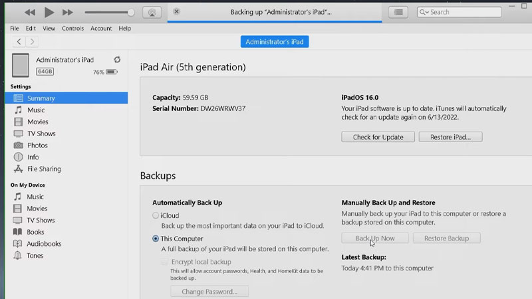Click the Restore Backup button
532x299 pixels.
[446, 239]
